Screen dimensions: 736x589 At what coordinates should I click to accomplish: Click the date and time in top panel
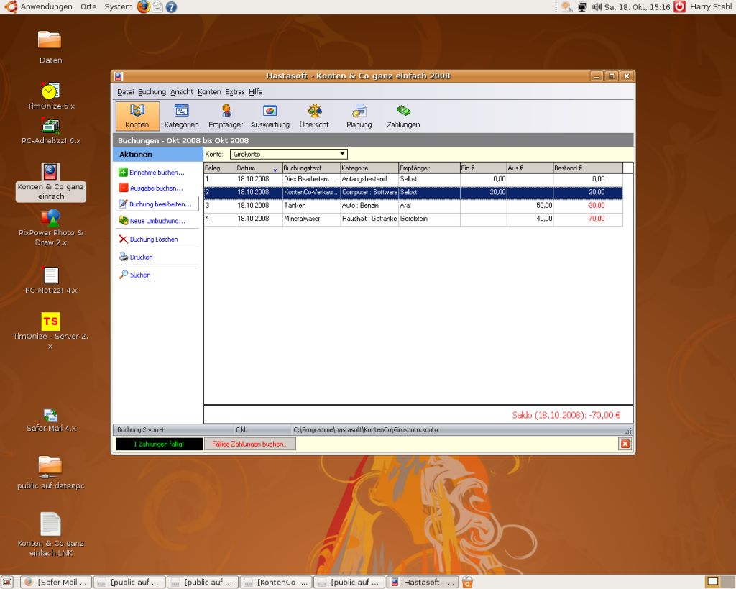(637, 7)
